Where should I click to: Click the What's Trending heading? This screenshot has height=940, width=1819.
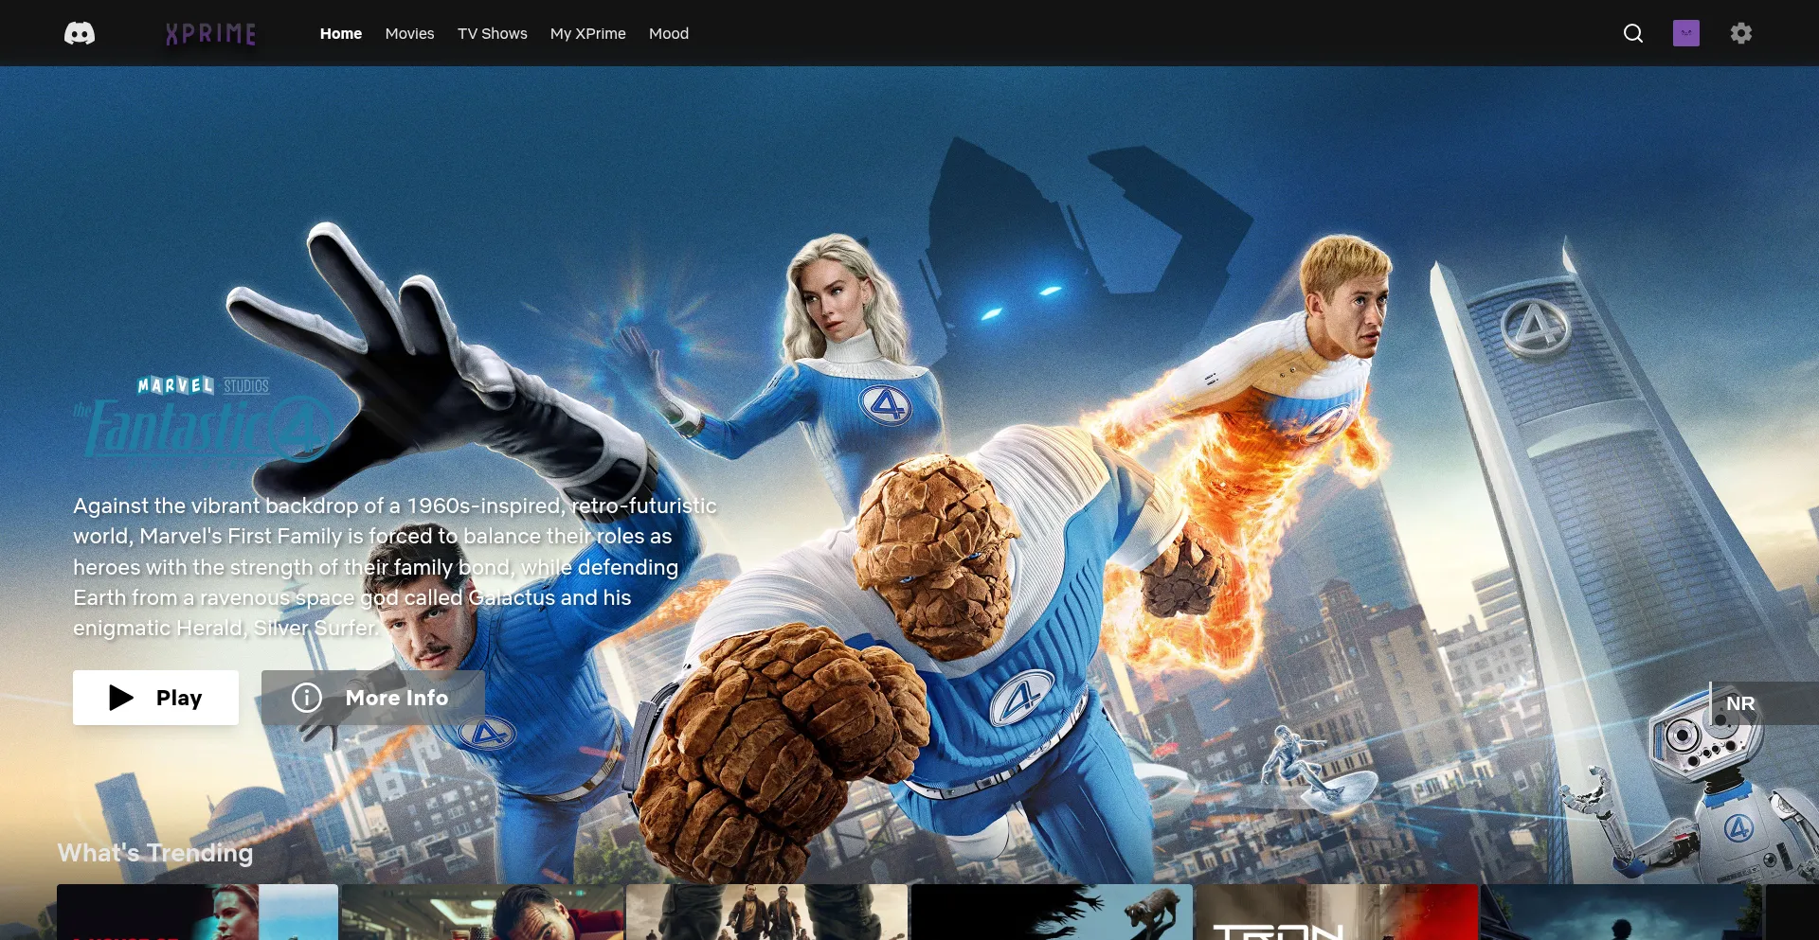point(155,853)
